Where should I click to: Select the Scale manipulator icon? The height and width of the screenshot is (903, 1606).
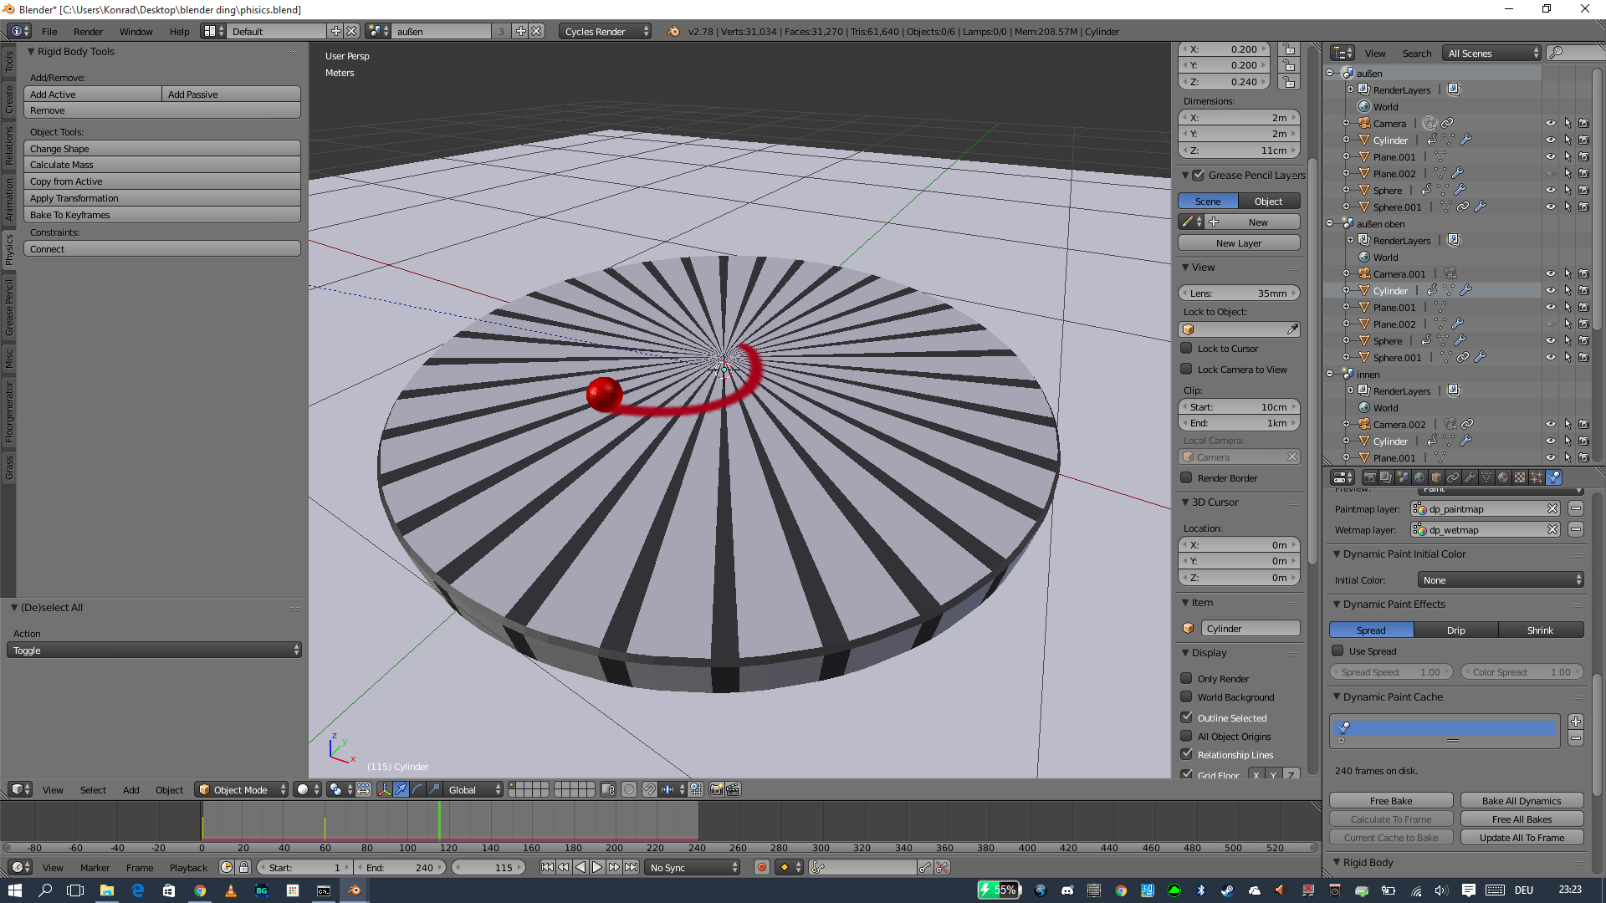(x=434, y=789)
